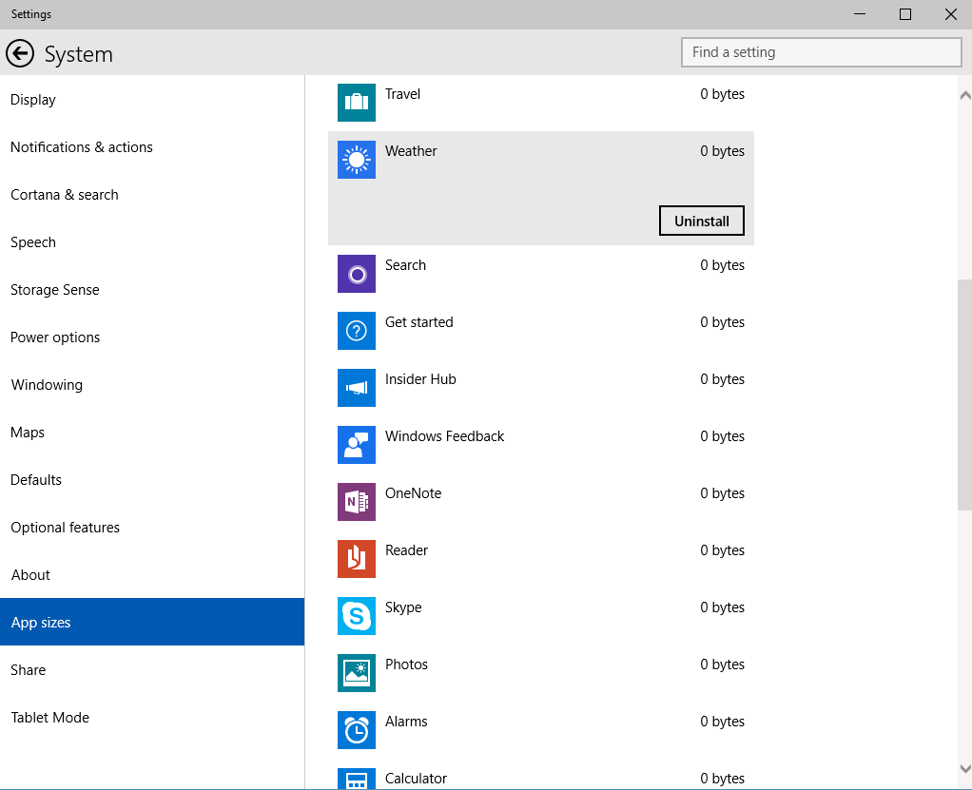
Task: Click the vertical scrollbar thumb
Action: pyautogui.click(x=965, y=395)
